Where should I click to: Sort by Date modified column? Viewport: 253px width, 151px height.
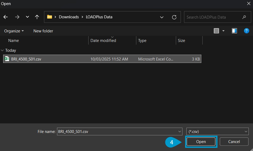[x=103, y=41]
